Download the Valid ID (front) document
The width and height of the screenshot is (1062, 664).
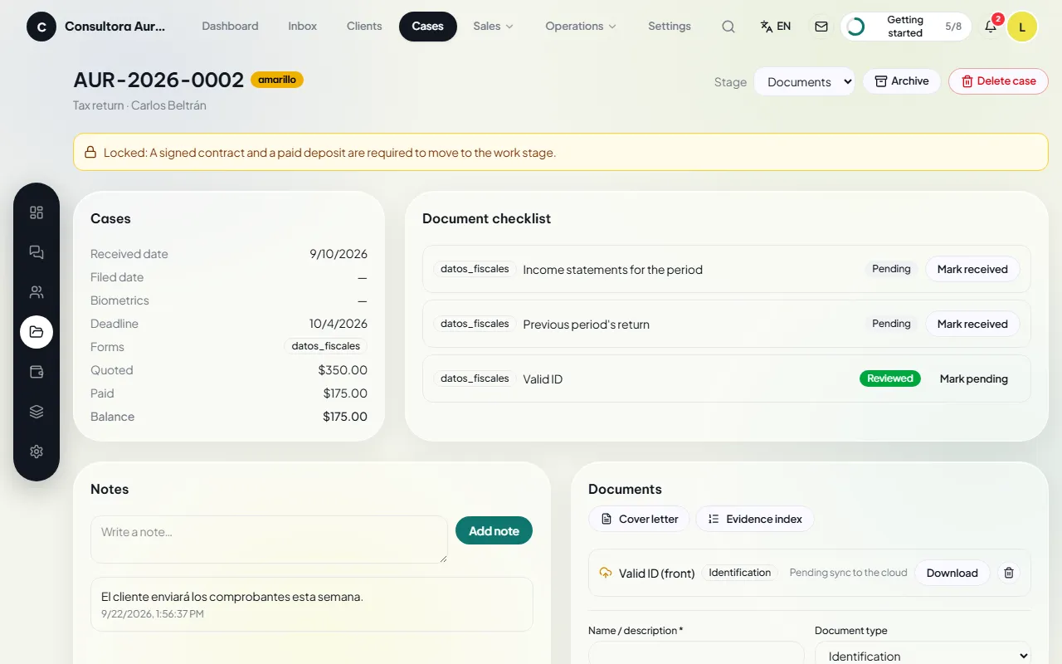pyautogui.click(x=952, y=573)
